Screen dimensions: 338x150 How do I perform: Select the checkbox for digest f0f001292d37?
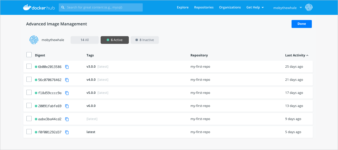[x=29, y=131]
